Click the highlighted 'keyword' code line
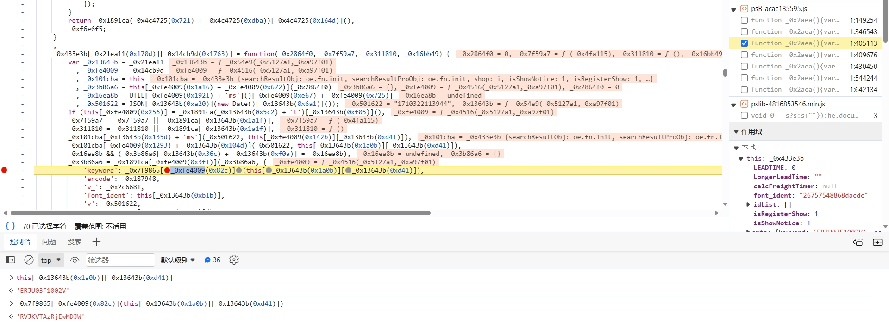889x322 pixels. (378, 170)
